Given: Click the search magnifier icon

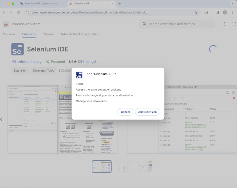Looking at the screenshot, I should click(145, 24).
